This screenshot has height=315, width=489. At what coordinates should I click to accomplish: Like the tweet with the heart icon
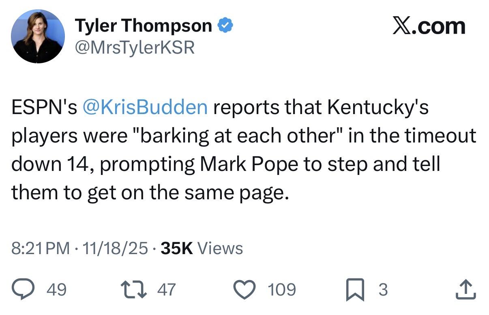pyautogui.click(x=246, y=290)
